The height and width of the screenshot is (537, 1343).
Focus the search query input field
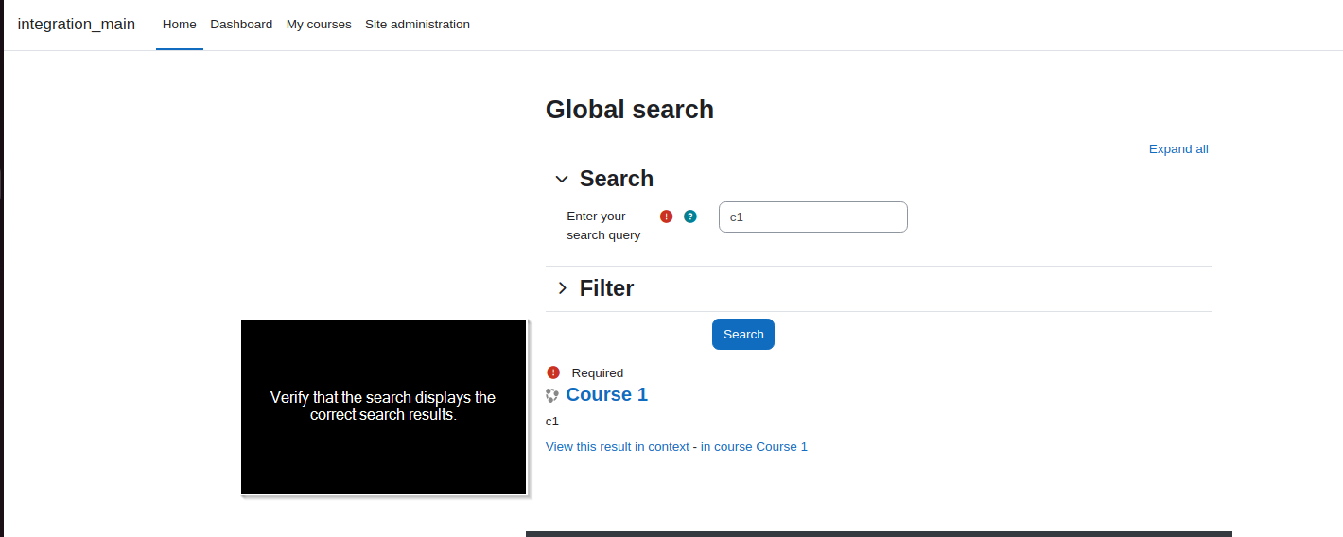(x=813, y=217)
